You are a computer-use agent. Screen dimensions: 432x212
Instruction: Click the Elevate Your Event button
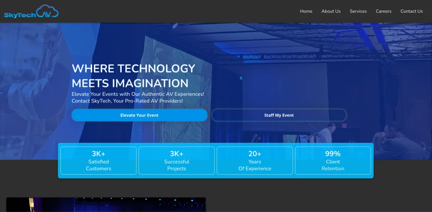pyautogui.click(x=139, y=115)
